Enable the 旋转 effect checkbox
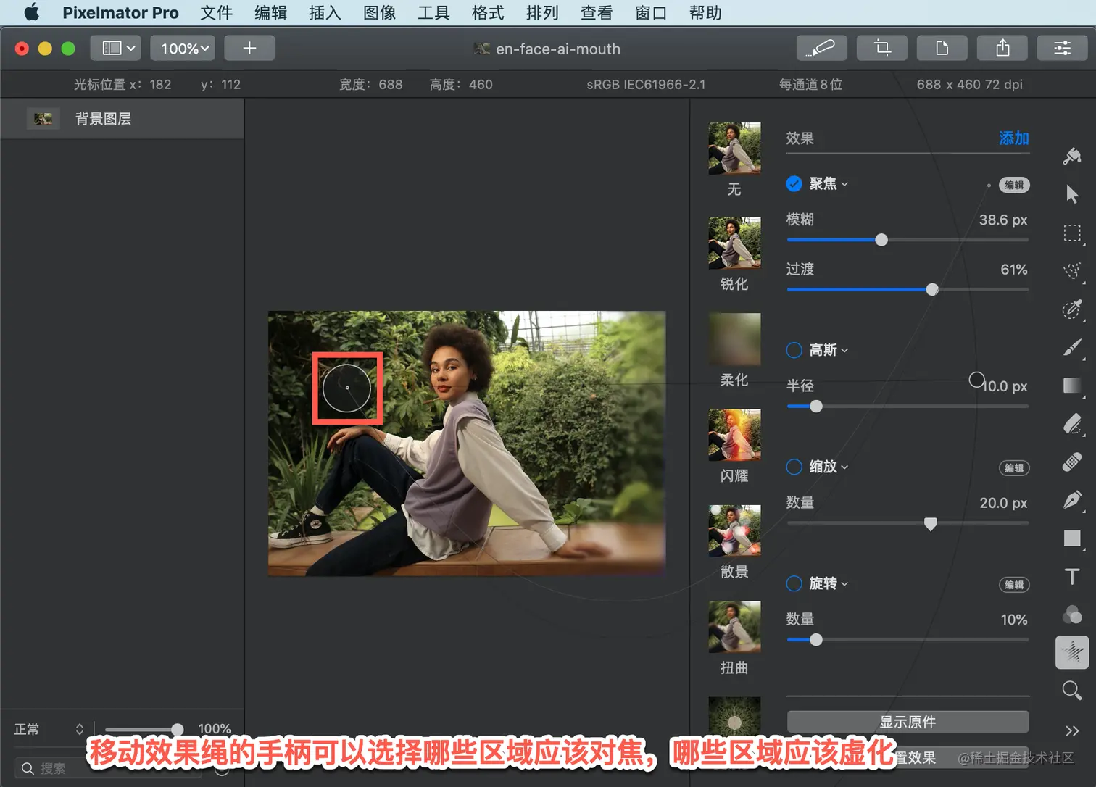The image size is (1096, 787). click(x=794, y=583)
